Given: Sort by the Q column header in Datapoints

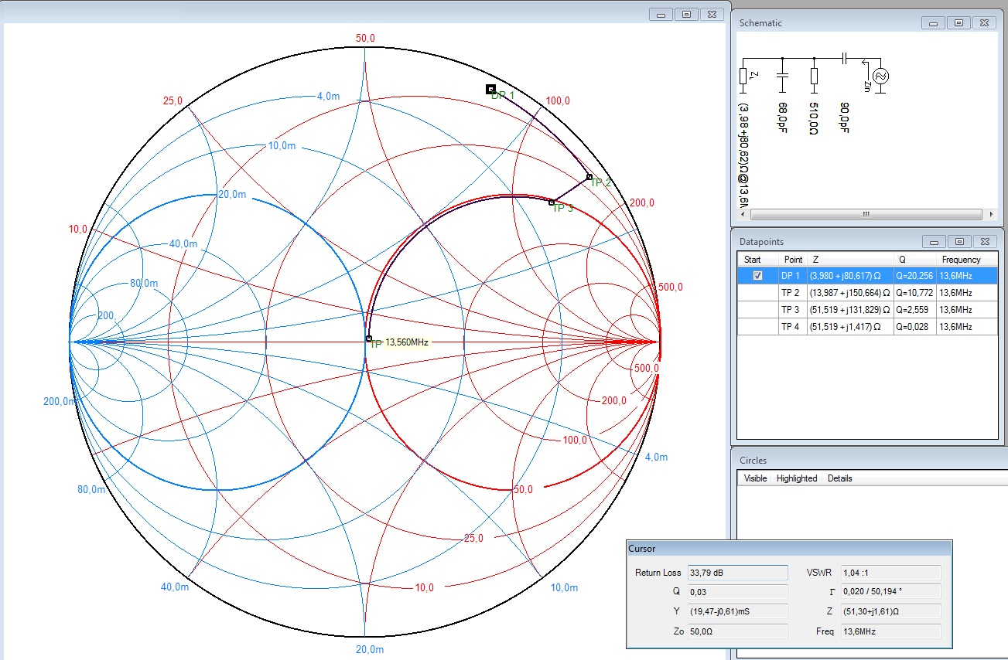Looking at the screenshot, I should 914,260.
